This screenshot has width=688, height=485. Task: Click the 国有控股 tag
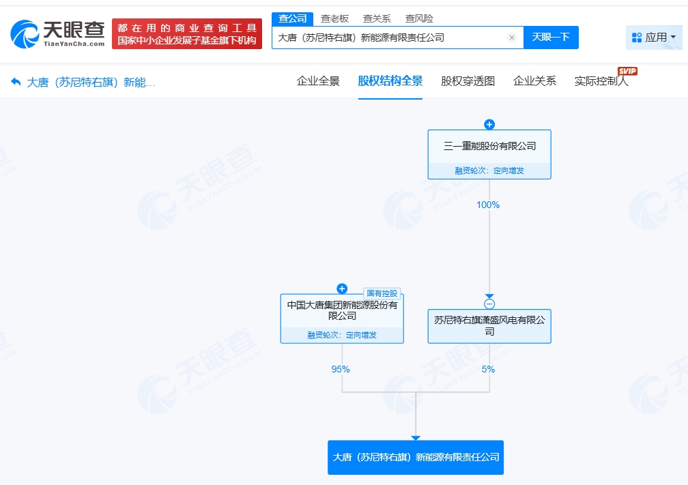tap(382, 293)
